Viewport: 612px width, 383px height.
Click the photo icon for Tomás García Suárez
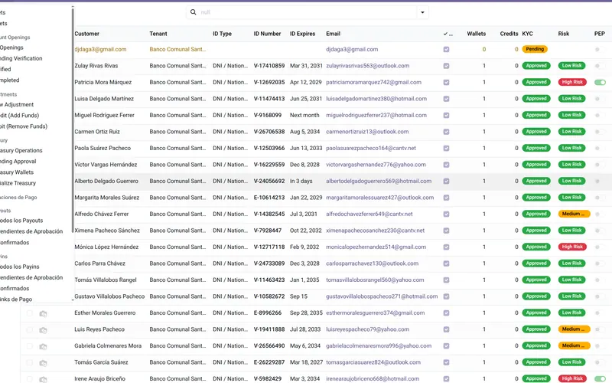tap(43, 362)
